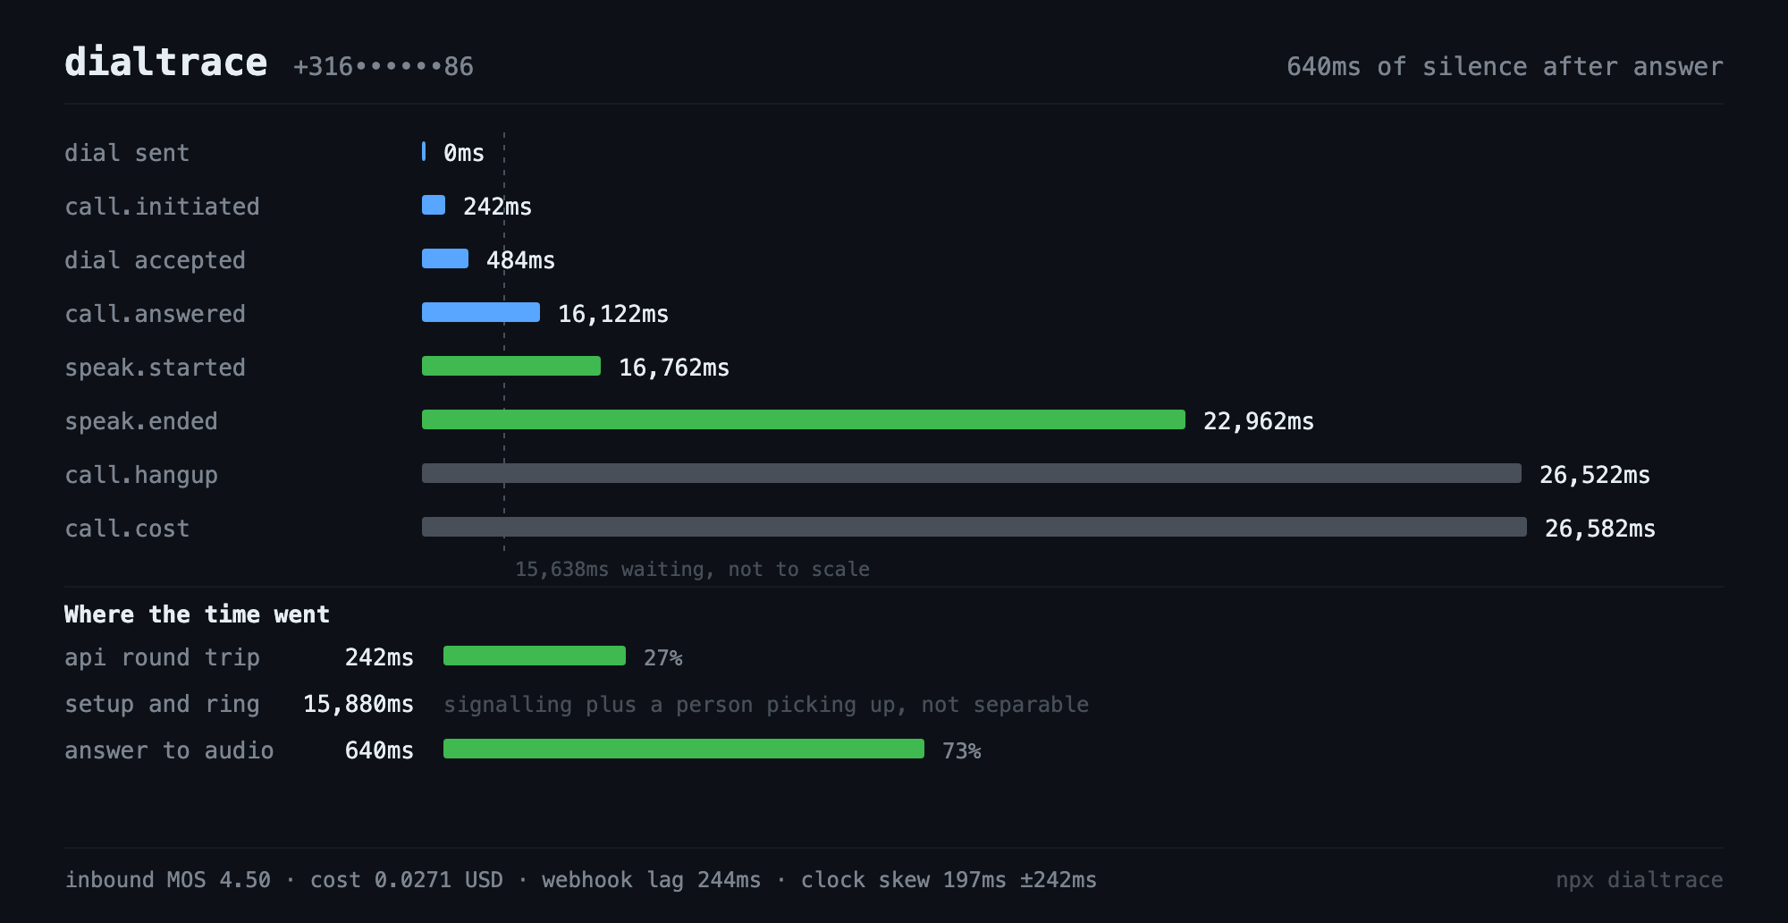Click the green speak.started timeline bar
Image resolution: width=1788 pixels, height=923 pixels.
click(x=511, y=366)
